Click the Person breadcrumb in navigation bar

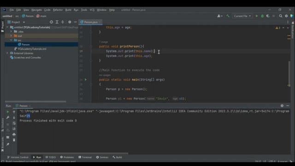tap(28, 16)
